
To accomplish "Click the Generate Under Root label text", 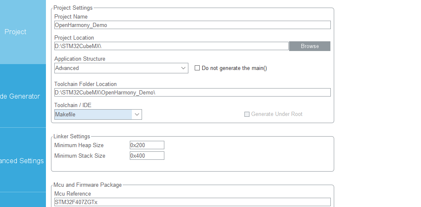I will click(277, 114).
